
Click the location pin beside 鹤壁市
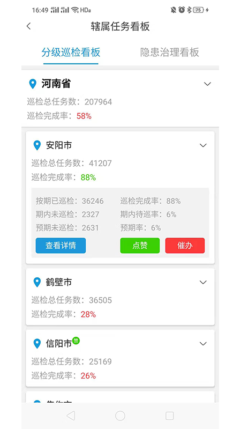pos(37,282)
